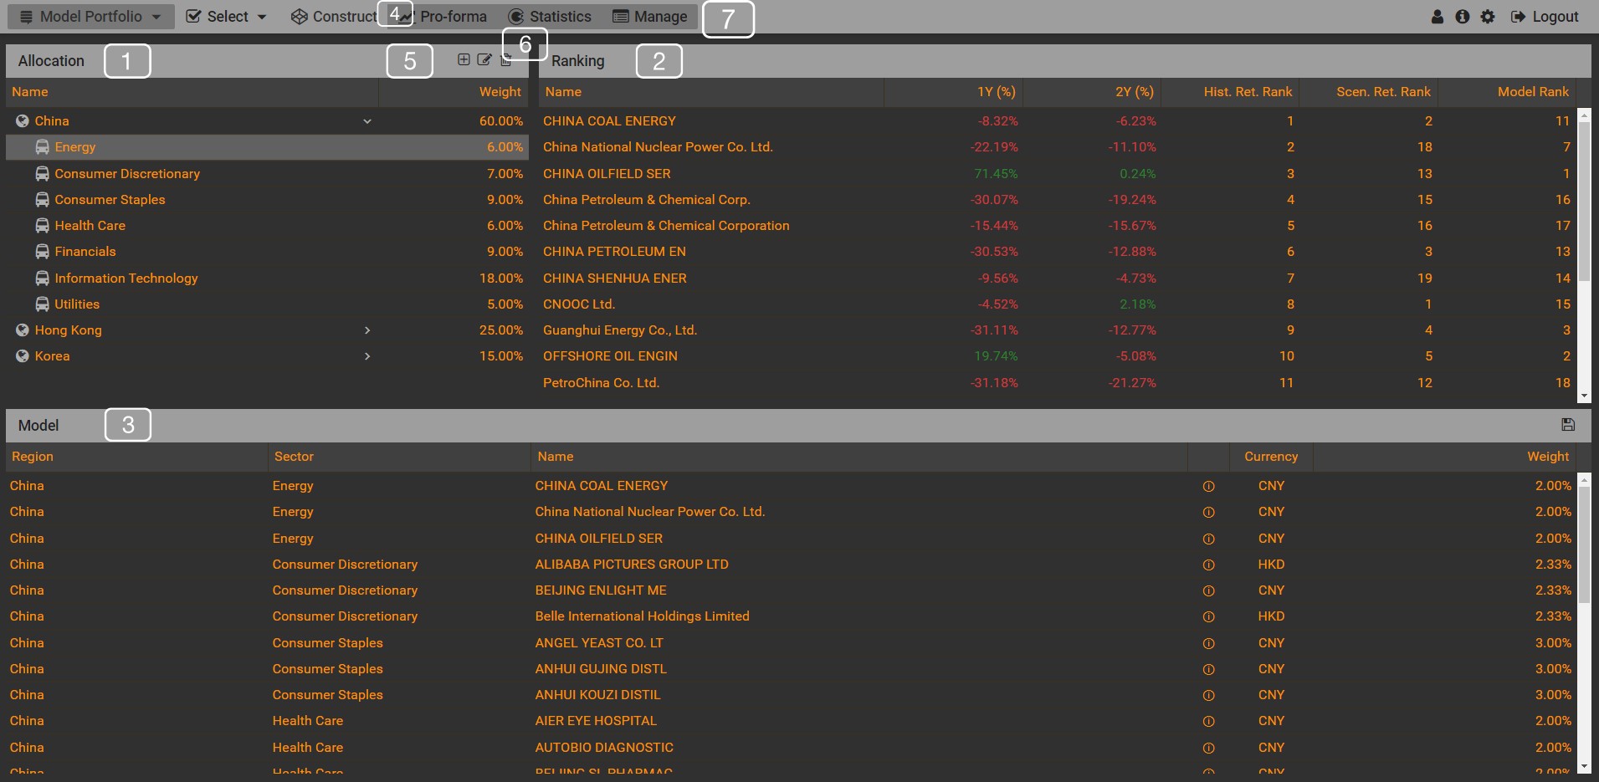The width and height of the screenshot is (1599, 782).
Task: Click the globe icon beside Korea
Action: [x=23, y=356]
